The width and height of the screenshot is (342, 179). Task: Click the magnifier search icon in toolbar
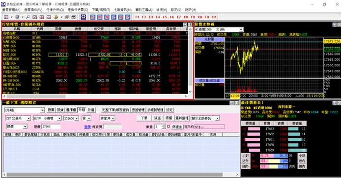[x=28, y=17]
